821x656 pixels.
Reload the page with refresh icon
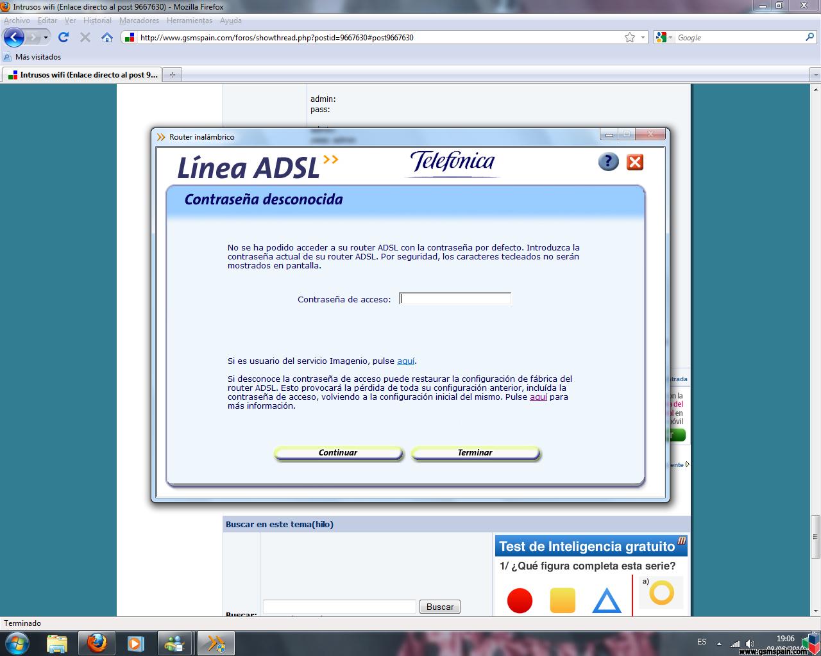click(x=63, y=37)
